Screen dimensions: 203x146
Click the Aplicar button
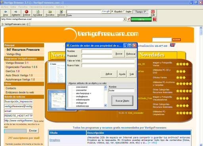coord(109,74)
